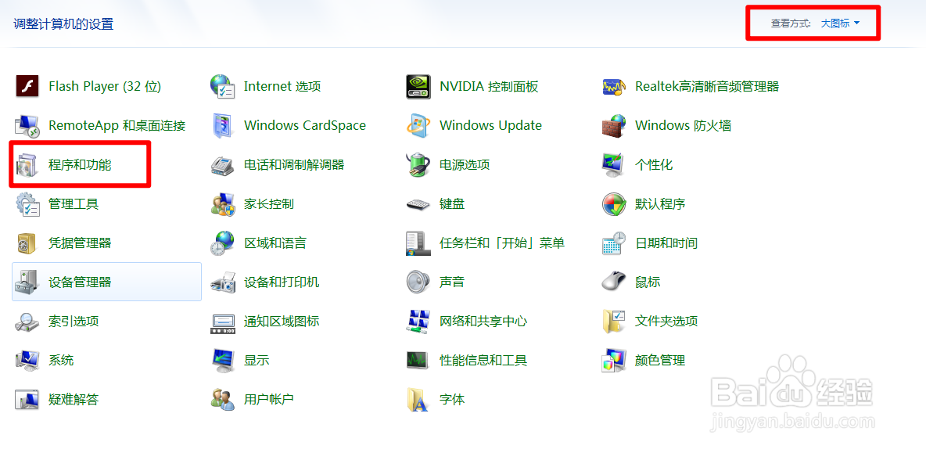Open the 程序和功能 icon

click(27, 165)
